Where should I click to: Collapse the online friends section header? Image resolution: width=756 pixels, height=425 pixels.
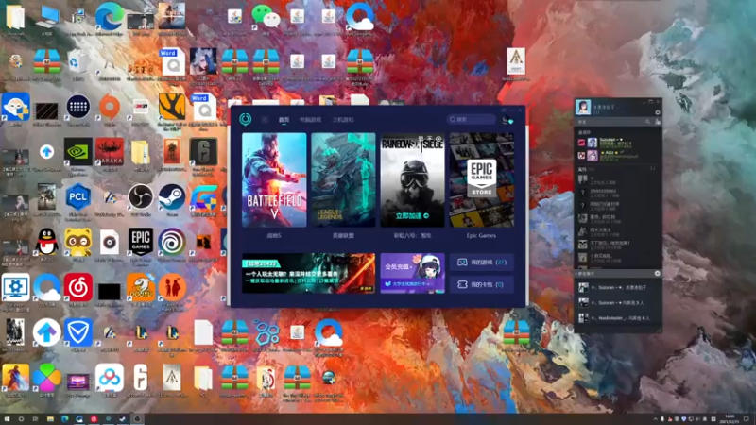[618, 169]
